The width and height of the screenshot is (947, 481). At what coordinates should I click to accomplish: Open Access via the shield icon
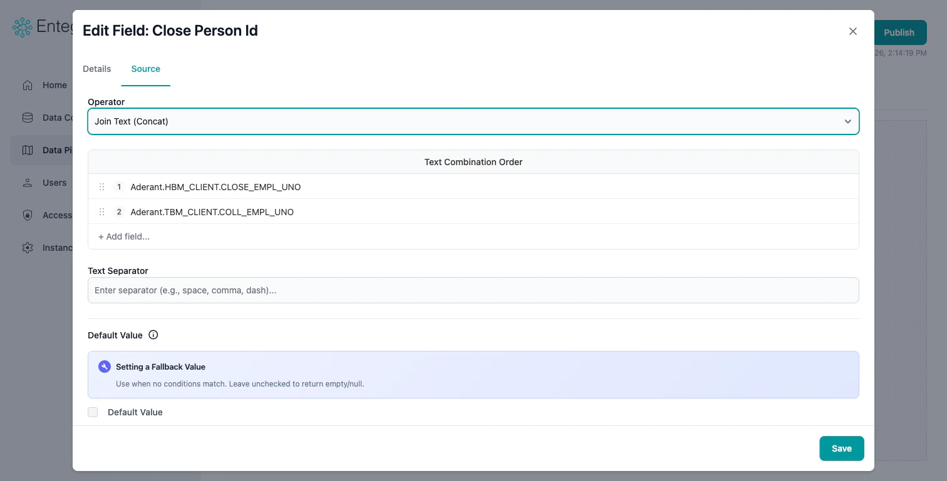[28, 215]
